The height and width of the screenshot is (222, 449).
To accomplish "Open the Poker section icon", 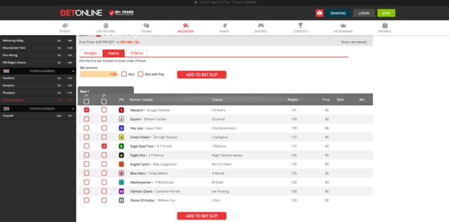I will point(224,25).
